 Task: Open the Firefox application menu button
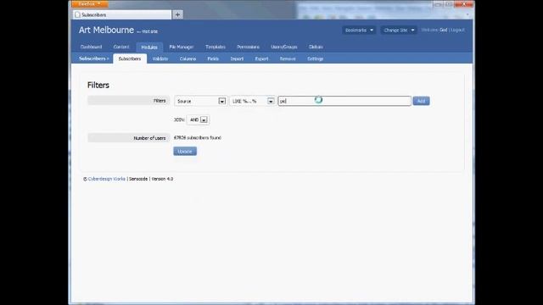(90, 3)
